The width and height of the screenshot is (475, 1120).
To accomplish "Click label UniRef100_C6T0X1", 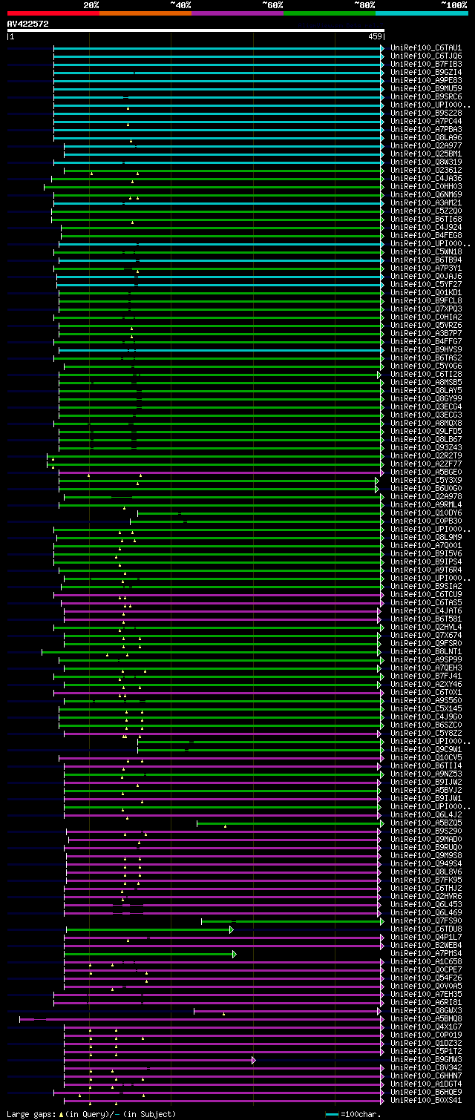I will 426,692.
